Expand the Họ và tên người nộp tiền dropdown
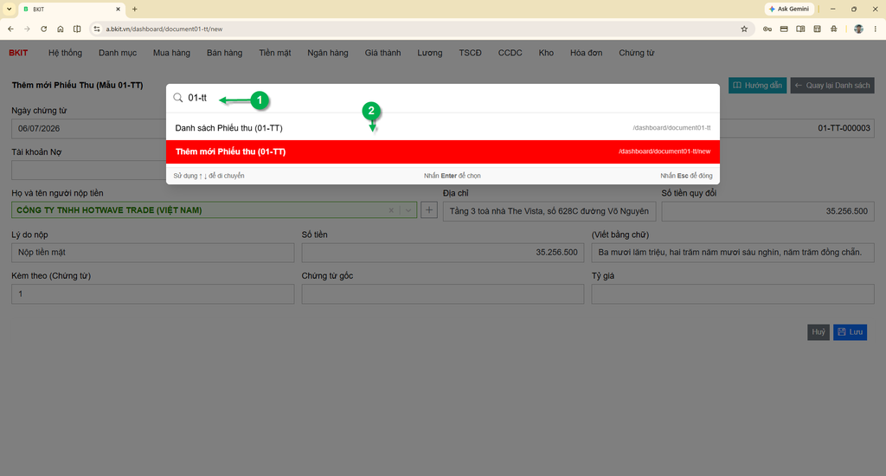The height and width of the screenshot is (476, 886). tap(408, 210)
